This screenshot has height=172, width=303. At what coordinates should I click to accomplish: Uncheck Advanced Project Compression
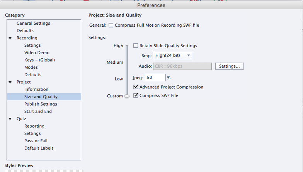pos(136,87)
